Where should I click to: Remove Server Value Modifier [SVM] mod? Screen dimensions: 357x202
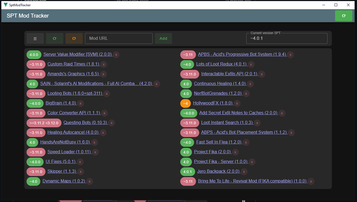pos(116,54)
